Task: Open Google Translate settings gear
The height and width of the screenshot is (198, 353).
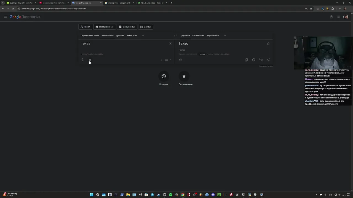Action: point(331,17)
